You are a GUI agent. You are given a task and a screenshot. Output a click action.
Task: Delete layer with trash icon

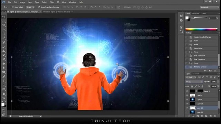click(x=215, y=116)
